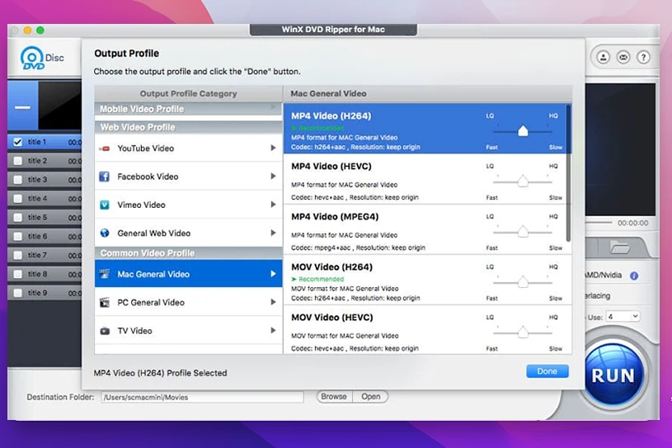Click the profile list vertical scrollbar
Image resolution: width=672 pixels, height=448 pixels.
[x=568, y=173]
